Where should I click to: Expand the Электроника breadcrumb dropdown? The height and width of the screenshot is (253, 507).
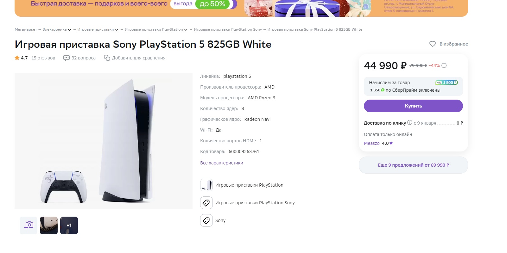click(x=69, y=30)
